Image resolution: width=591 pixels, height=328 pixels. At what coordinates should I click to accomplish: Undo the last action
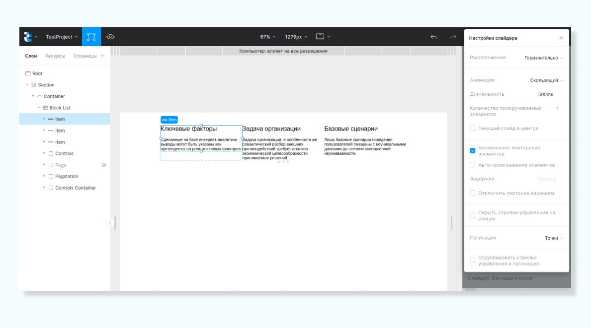(x=434, y=37)
